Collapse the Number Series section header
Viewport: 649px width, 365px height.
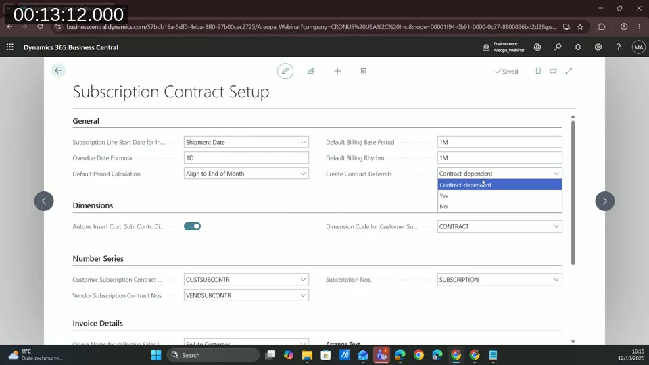(98, 258)
